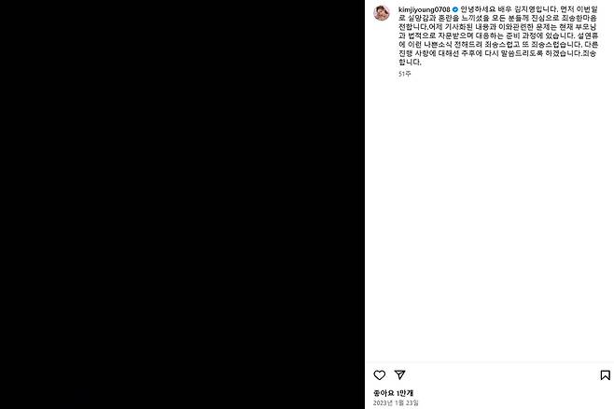This screenshot has width=614, height=409.
Task: View who liked via 좋아요 1만개
Action: tap(393, 393)
